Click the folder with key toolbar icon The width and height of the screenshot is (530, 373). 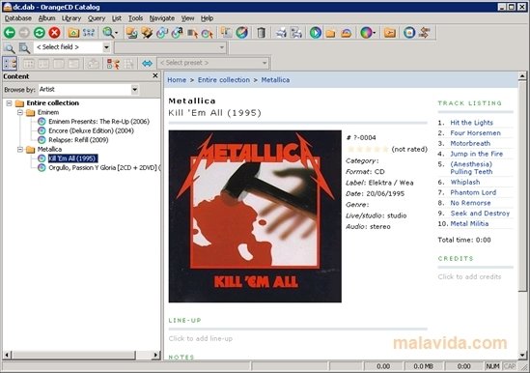pos(390,33)
